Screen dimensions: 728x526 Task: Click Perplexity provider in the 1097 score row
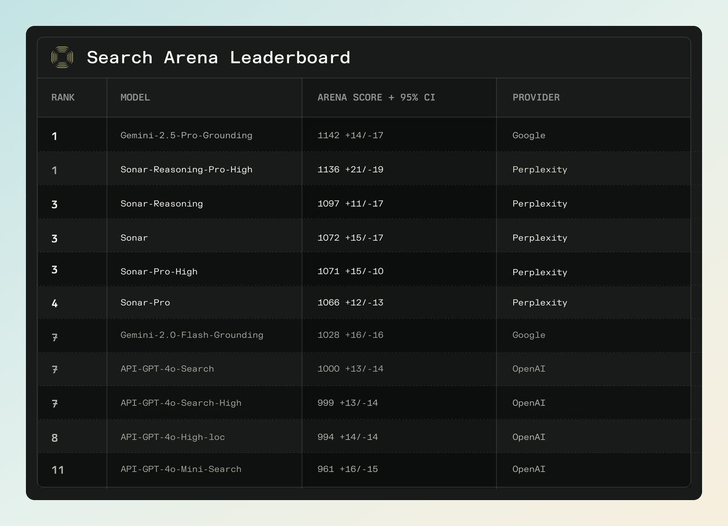(x=540, y=204)
